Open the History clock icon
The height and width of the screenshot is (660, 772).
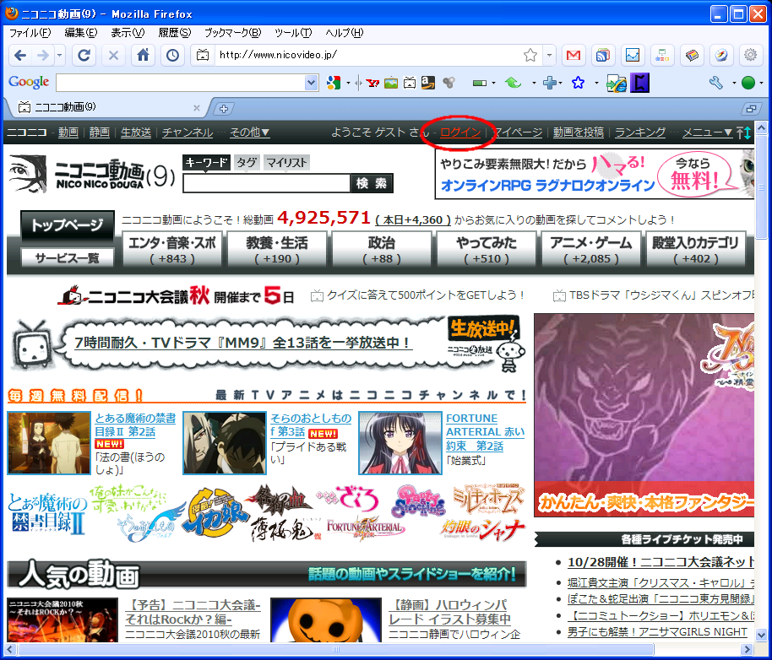pyautogui.click(x=172, y=56)
